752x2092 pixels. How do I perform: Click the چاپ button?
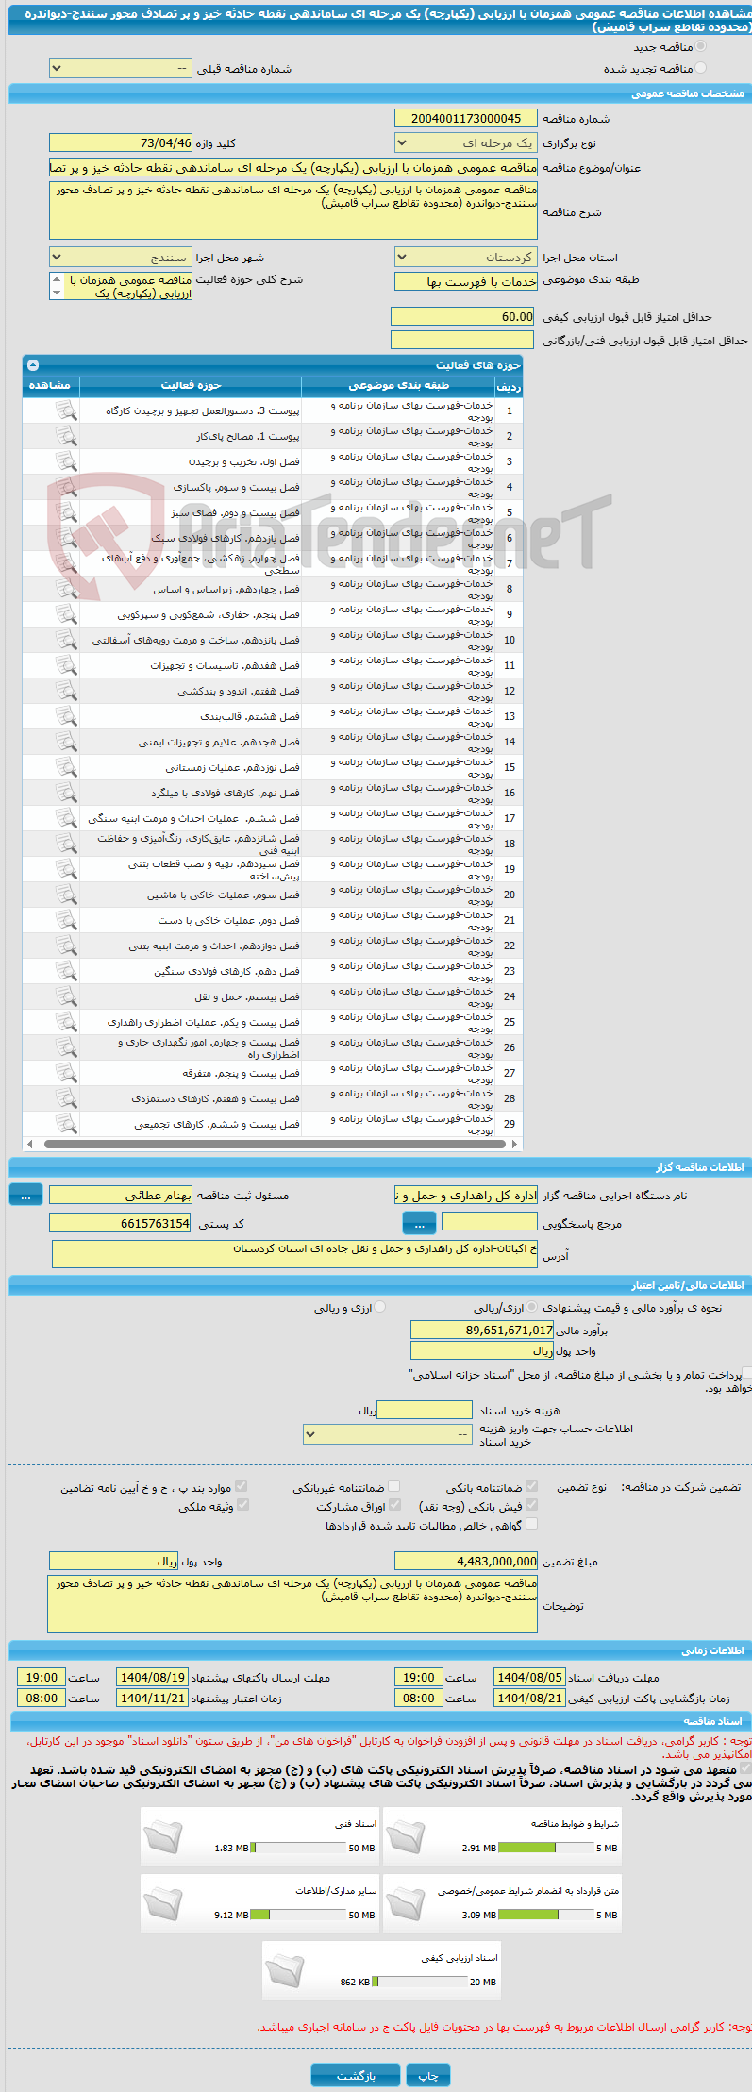click(x=428, y=2075)
